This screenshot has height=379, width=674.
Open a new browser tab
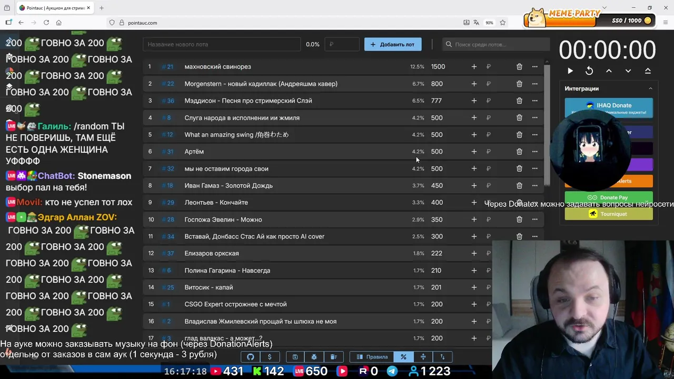click(x=102, y=8)
